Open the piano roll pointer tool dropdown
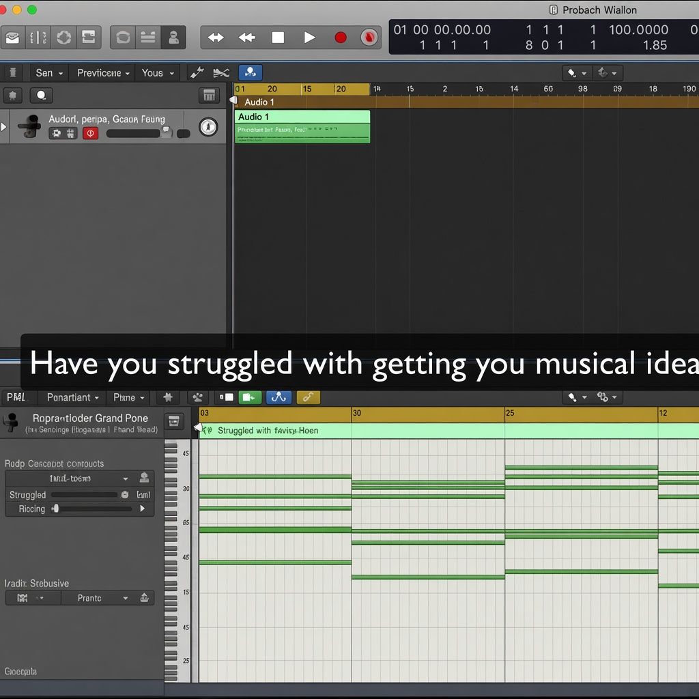Viewport: 699px width, 699px height. [577, 397]
